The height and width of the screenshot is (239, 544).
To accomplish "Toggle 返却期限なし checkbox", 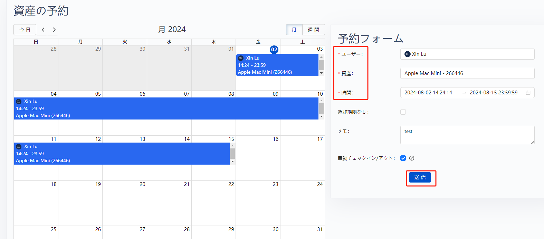I will click(403, 112).
